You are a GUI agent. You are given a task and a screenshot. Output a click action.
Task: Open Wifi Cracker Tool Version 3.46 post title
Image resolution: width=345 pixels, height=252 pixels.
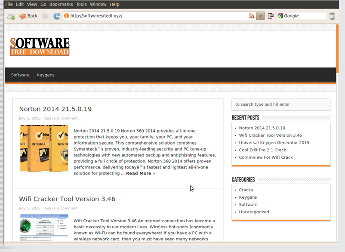67,199
